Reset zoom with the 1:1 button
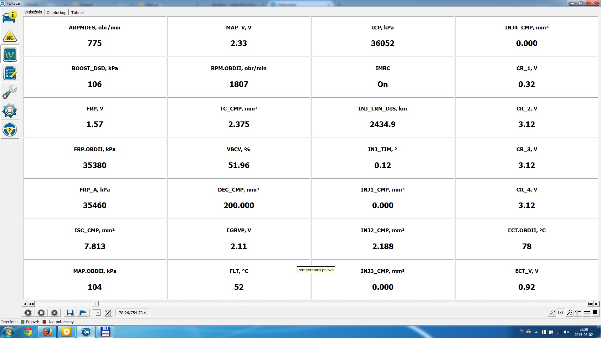Image resolution: width=601 pixels, height=338 pixels. 560,312
